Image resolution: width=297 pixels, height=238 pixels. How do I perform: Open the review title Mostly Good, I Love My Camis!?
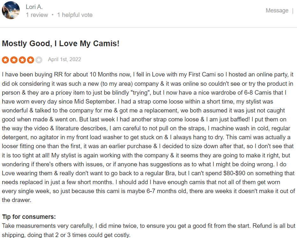61,43
